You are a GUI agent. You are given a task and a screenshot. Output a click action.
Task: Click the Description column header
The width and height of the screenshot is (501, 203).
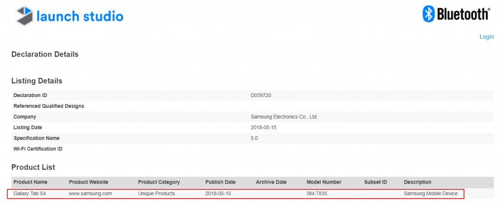click(417, 182)
